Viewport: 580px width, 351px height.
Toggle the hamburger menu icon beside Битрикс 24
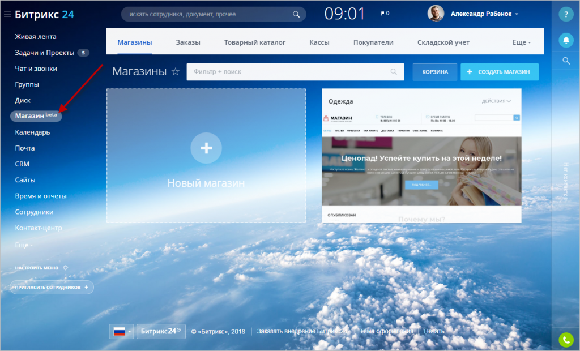[7, 14]
